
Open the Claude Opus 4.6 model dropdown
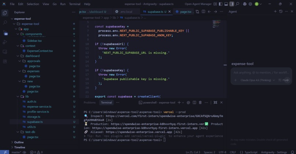pos(257,80)
